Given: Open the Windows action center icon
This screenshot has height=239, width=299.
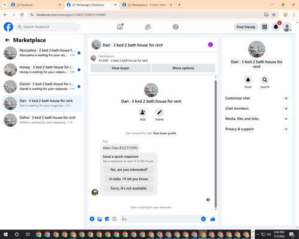Looking at the screenshot, I should pos(292,234).
